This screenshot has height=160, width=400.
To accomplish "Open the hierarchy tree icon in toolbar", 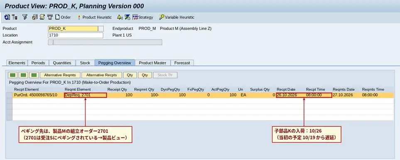I will 15,17.
